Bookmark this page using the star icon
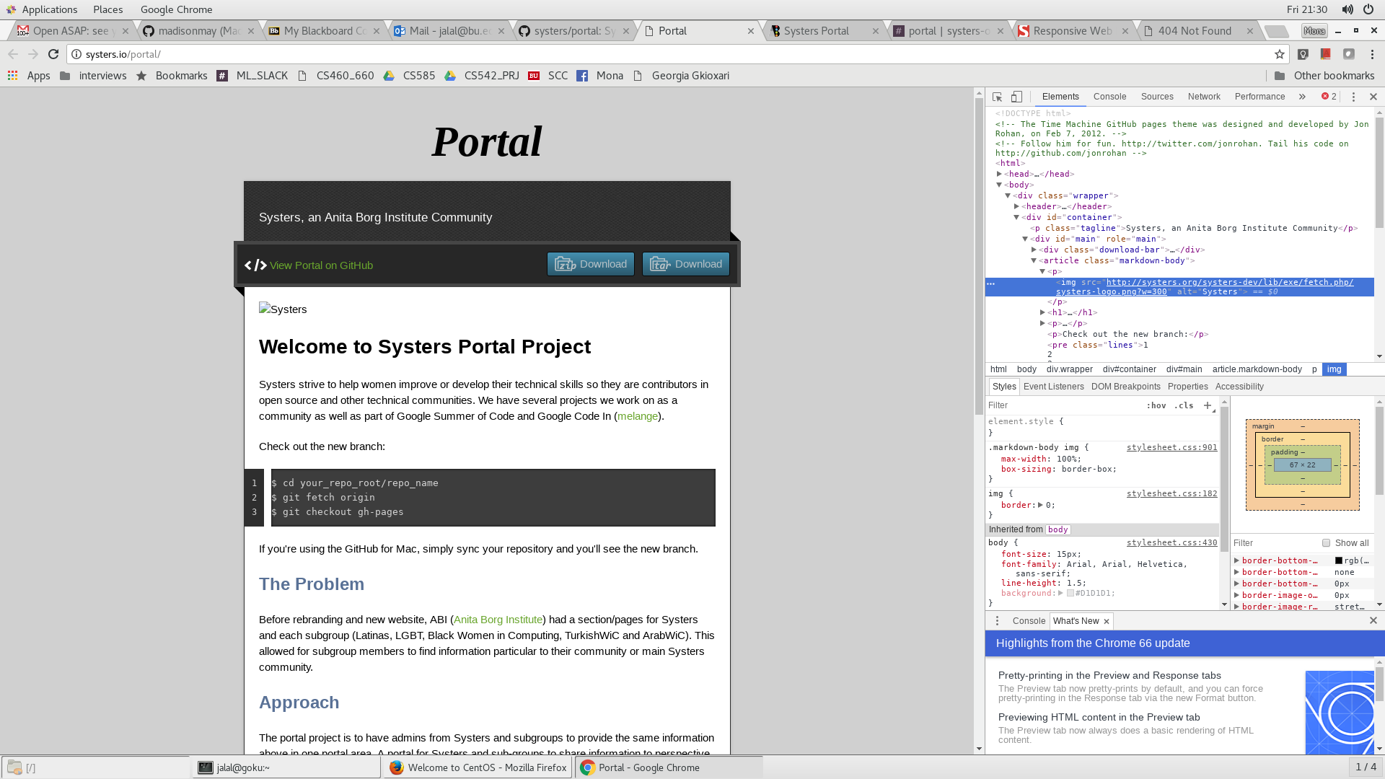Screen dimensions: 1385x779 point(1279,54)
